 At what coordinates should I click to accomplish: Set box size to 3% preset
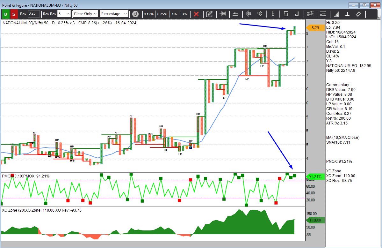tap(184, 14)
